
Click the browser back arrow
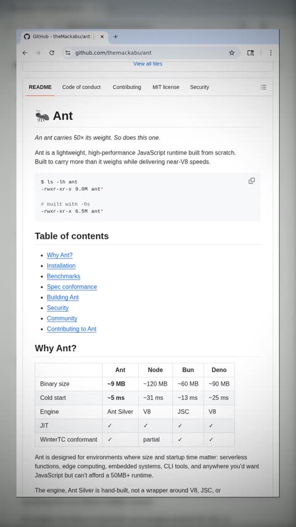click(25, 53)
